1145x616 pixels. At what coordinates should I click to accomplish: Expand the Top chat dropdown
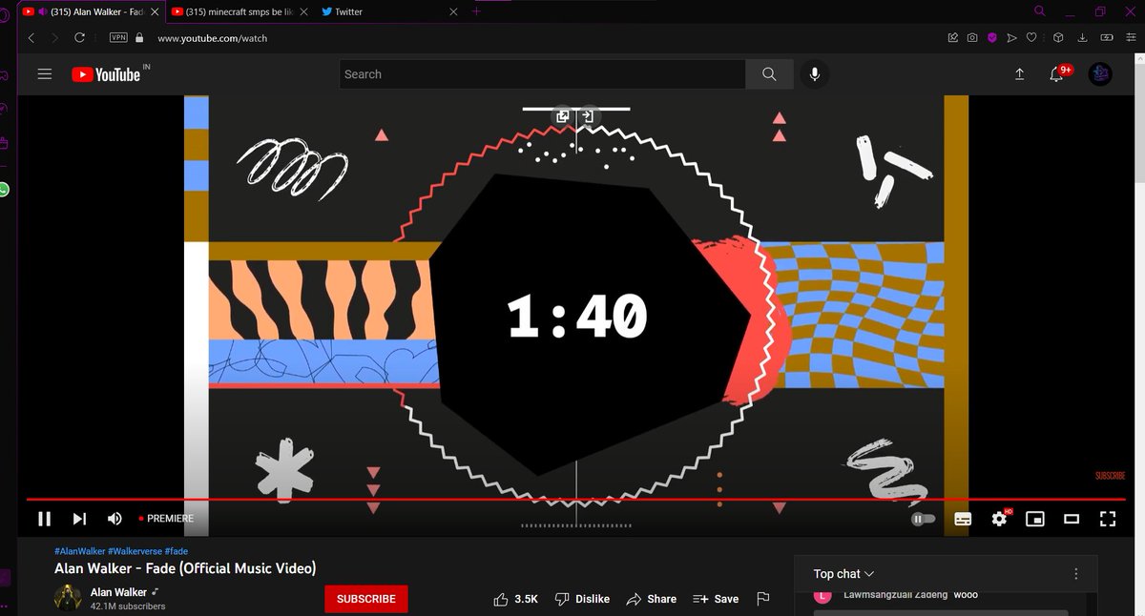click(843, 574)
